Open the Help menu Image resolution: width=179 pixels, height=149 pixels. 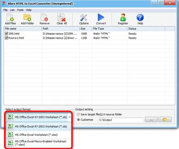coord(28,10)
